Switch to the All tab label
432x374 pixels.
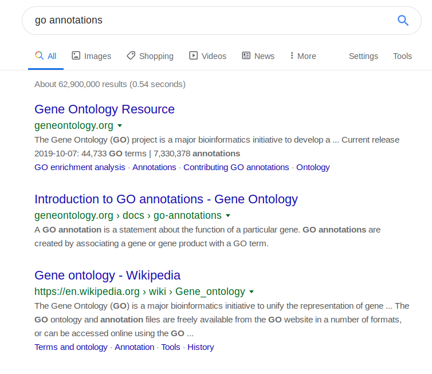(52, 56)
